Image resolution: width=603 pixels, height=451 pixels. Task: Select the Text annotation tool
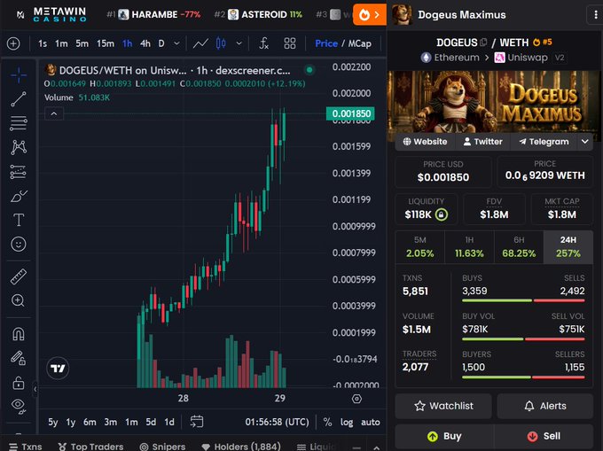click(x=19, y=220)
